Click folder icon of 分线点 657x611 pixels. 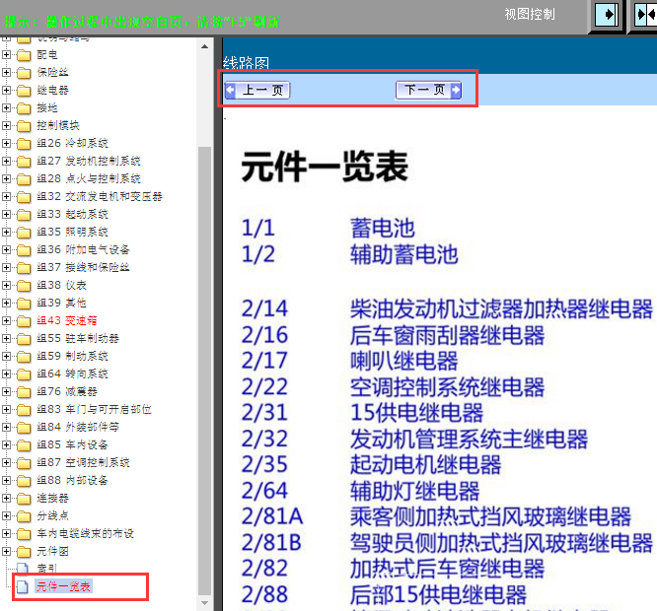[x=24, y=516]
